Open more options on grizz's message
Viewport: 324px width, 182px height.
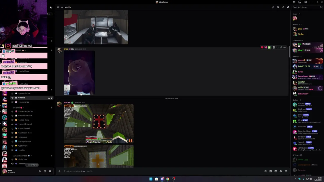[x=285, y=47]
